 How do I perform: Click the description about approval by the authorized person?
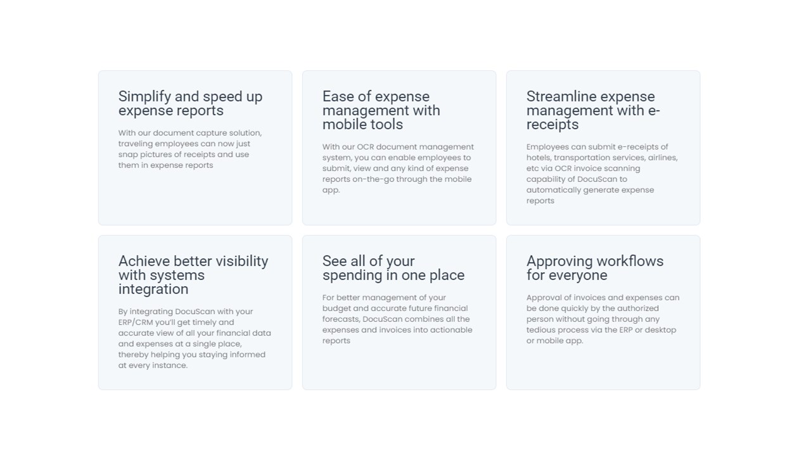point(602,319)
